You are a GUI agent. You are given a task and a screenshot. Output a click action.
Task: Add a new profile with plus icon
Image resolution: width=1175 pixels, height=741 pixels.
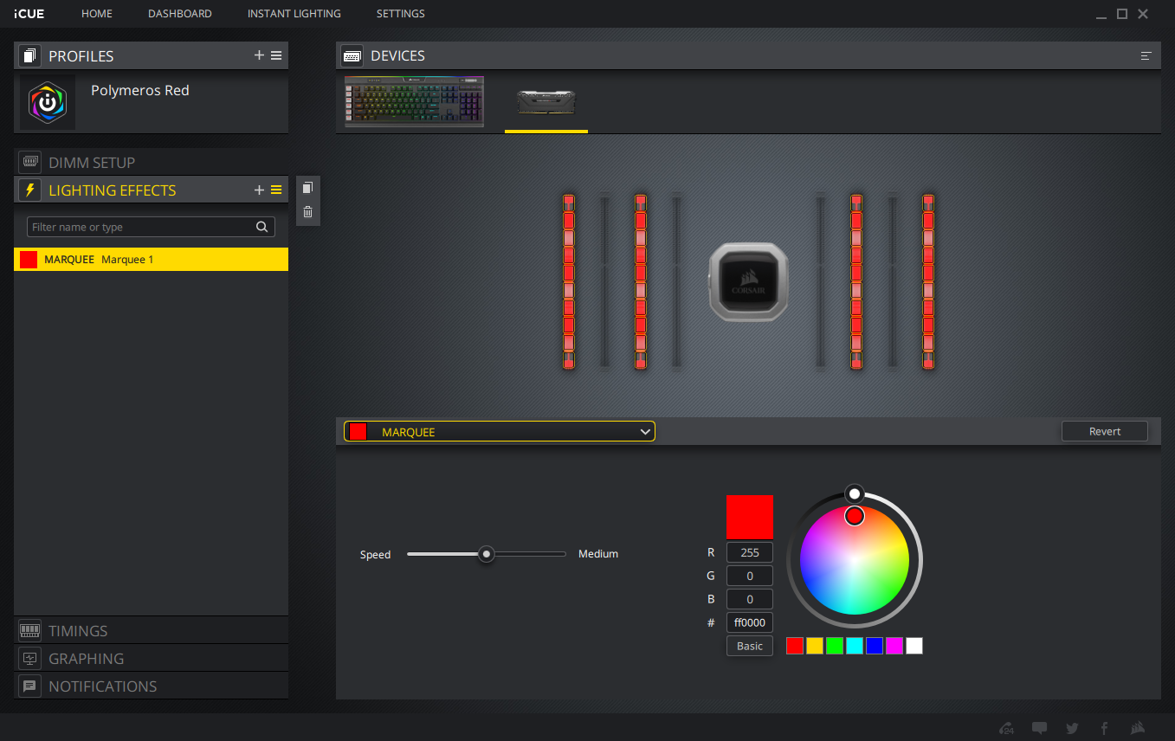259,55
